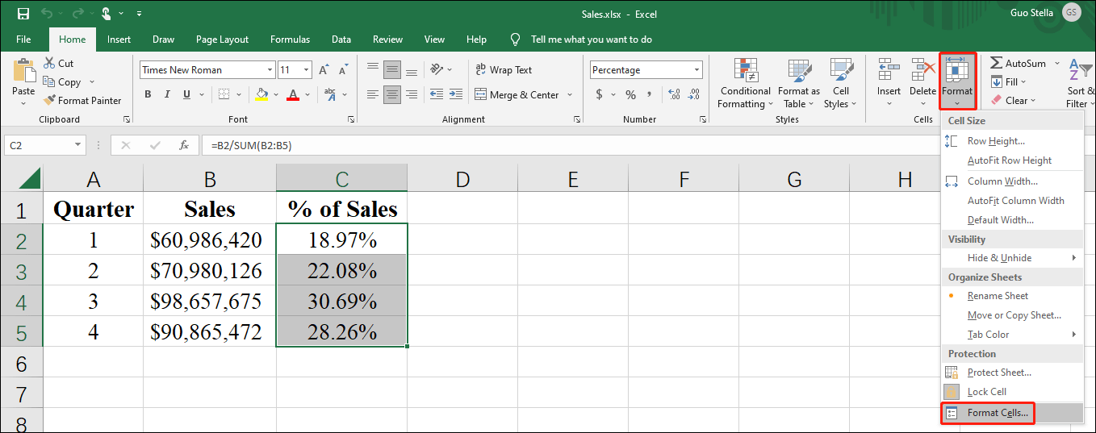
Task: Click Merge & Center button
Action: [x=517, y=94]
